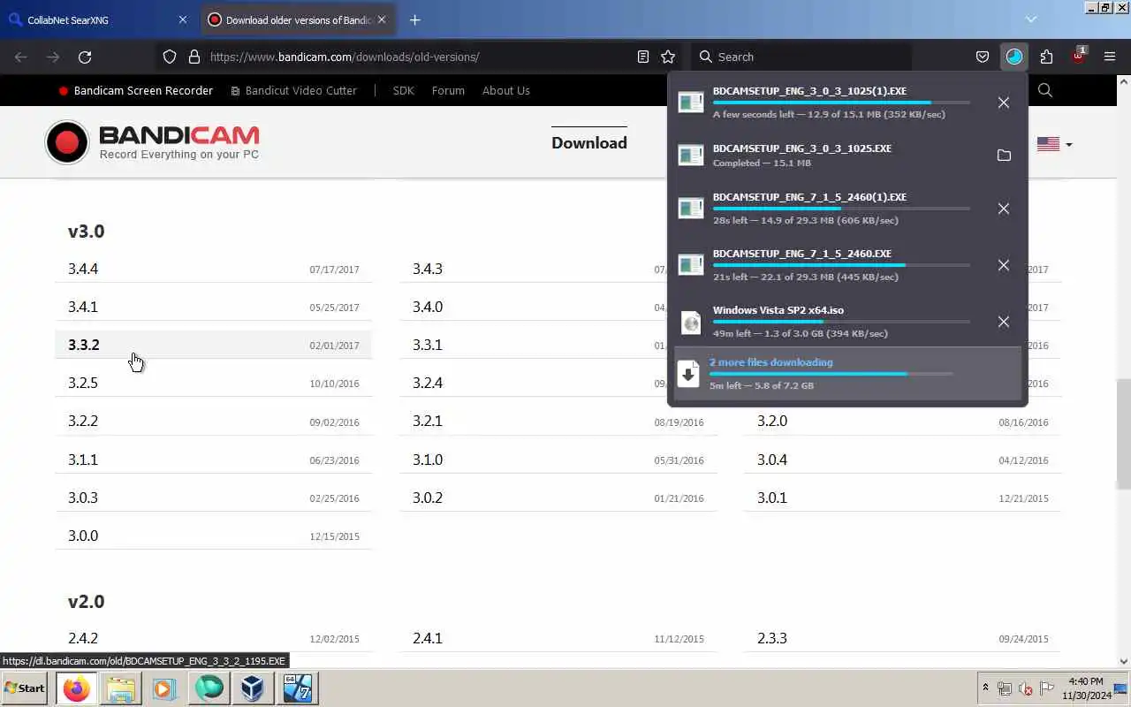Open the language flag dropdown
Screen dimensions: 1131x707
pos(1054,144)
